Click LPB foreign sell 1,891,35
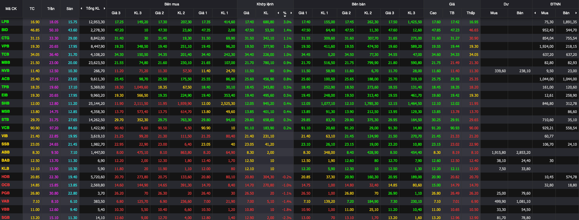579x220 pixels. [570, 22]
